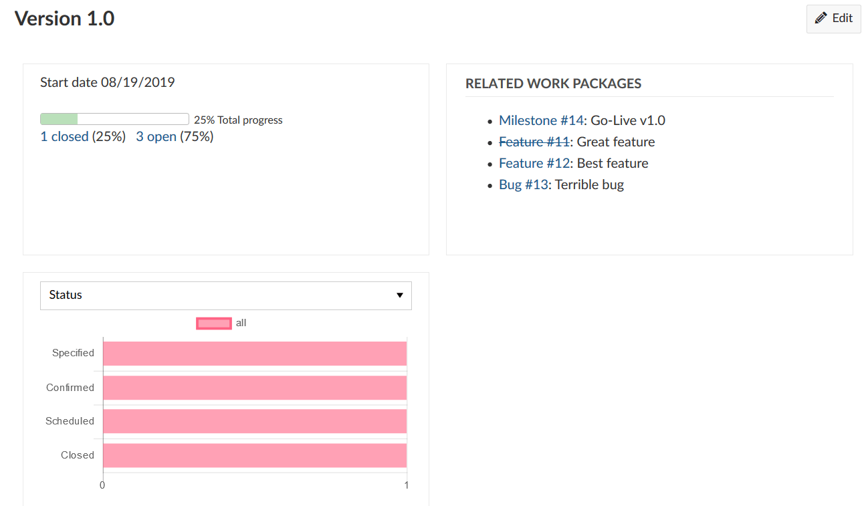
Task: Click the Scheduled status bar in chart
Action: (254, 421)
